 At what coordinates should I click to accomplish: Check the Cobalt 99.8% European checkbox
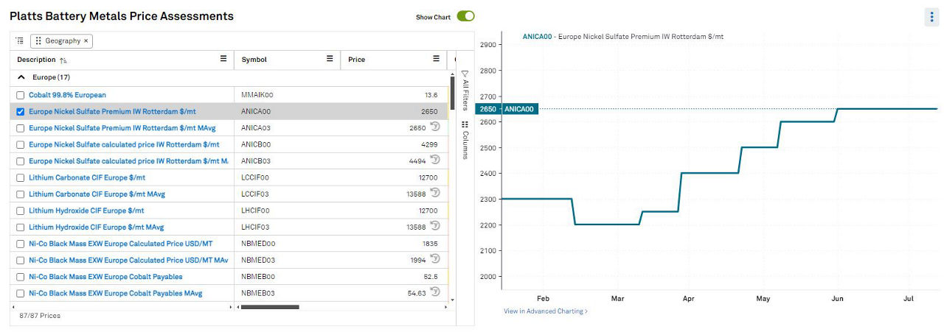21,95
